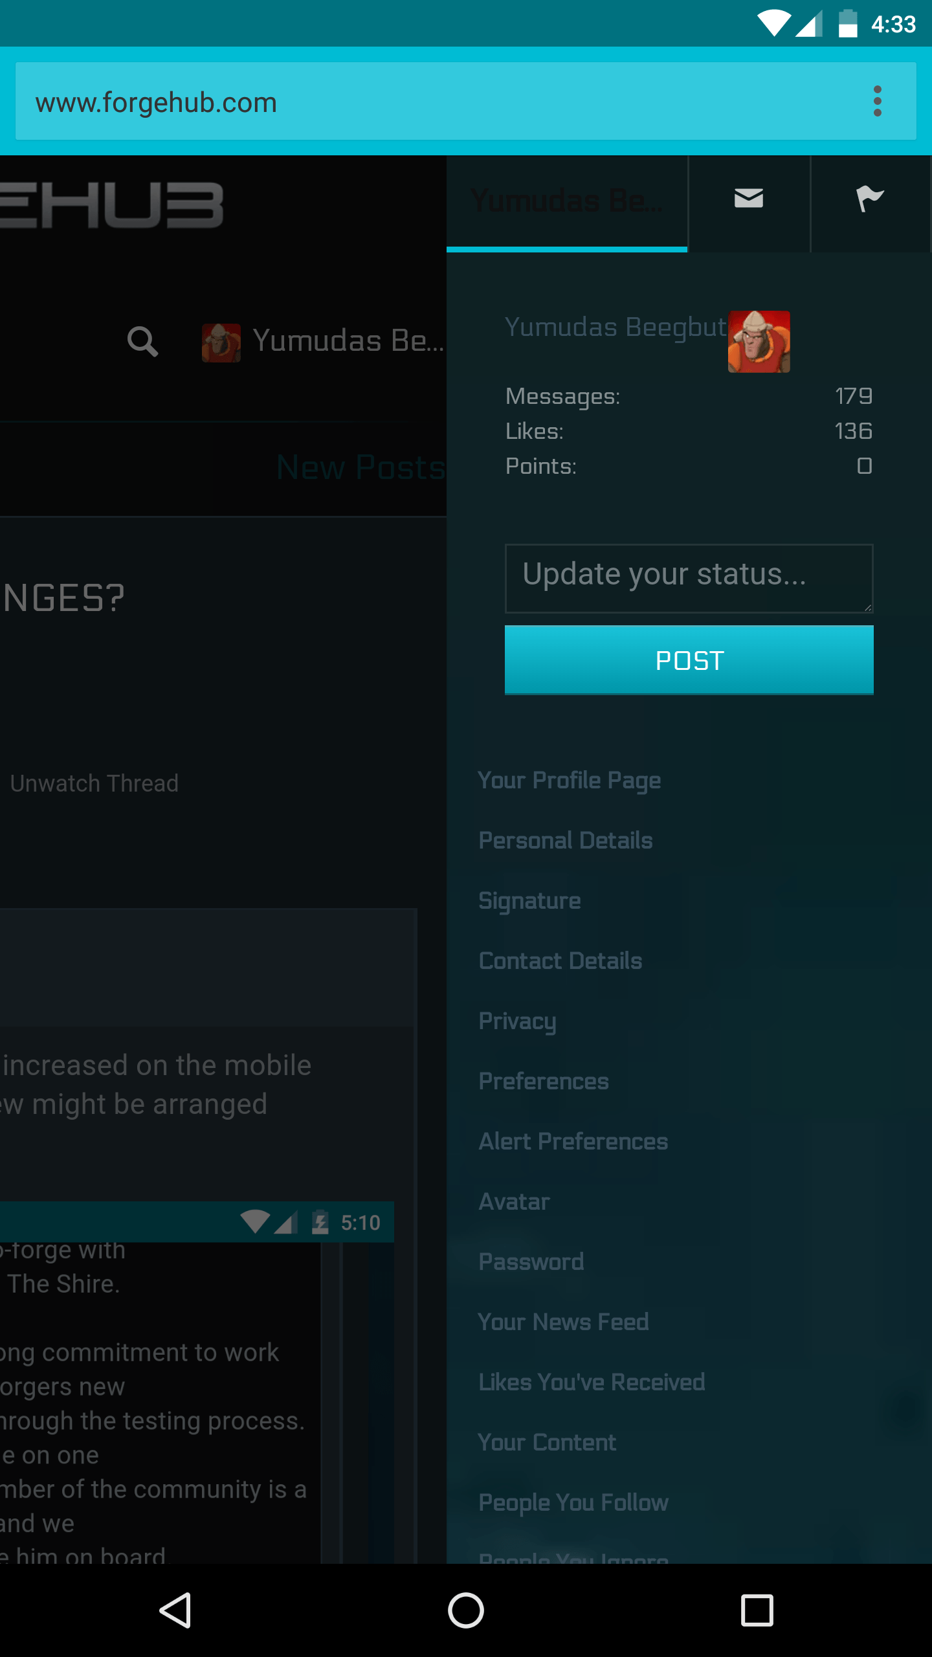932x1657 pixels.
Task: Tap the Android recent apps square
Action: click(x=757, y=1610)
